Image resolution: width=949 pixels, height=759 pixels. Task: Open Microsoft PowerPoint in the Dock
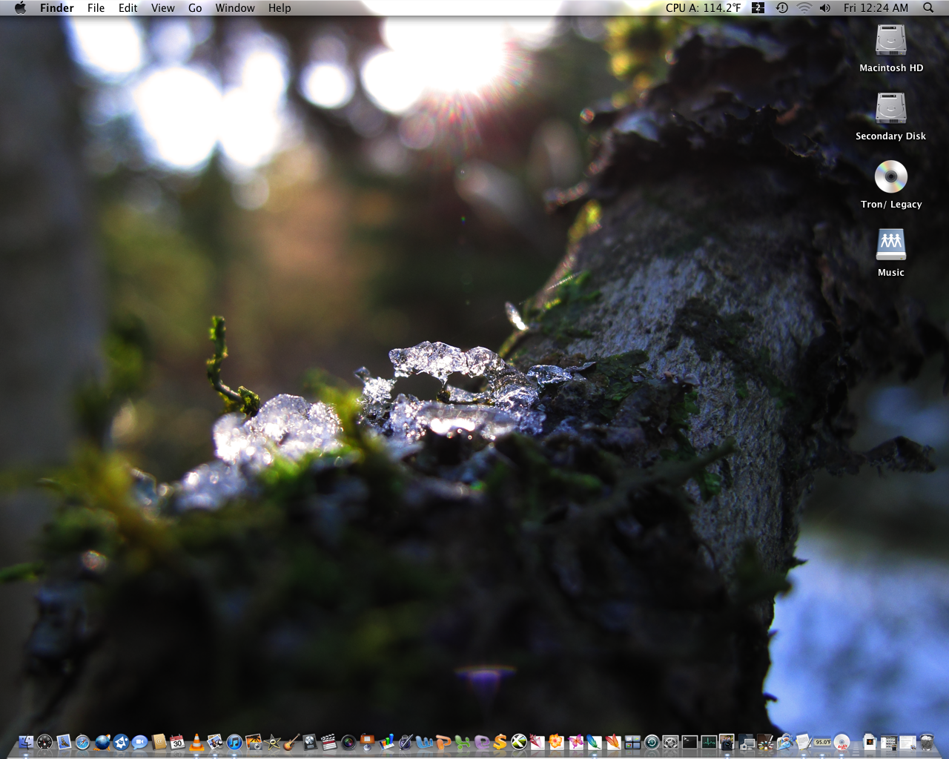coord(443,742)
